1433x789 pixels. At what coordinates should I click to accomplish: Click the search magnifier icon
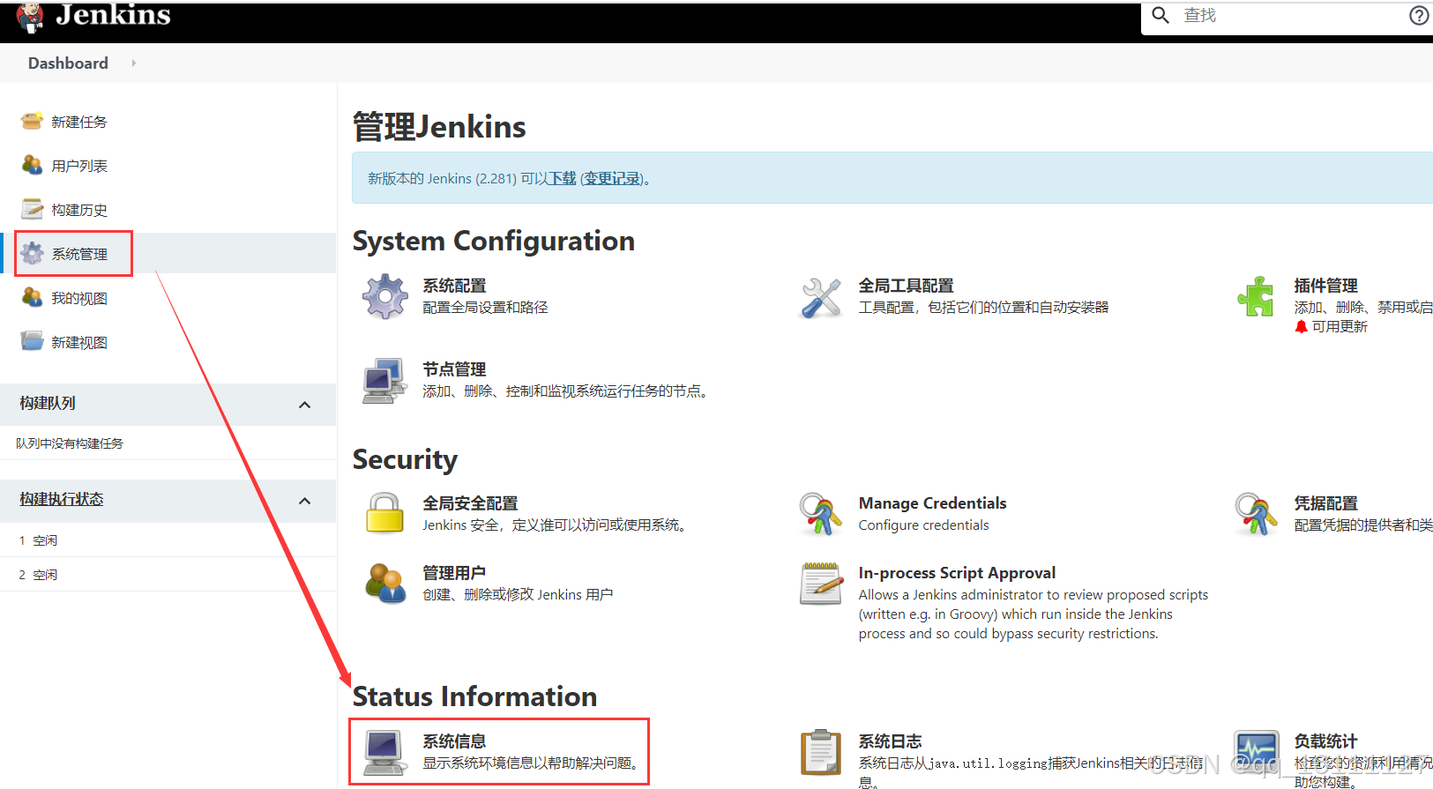click(x=1161, y=15)
